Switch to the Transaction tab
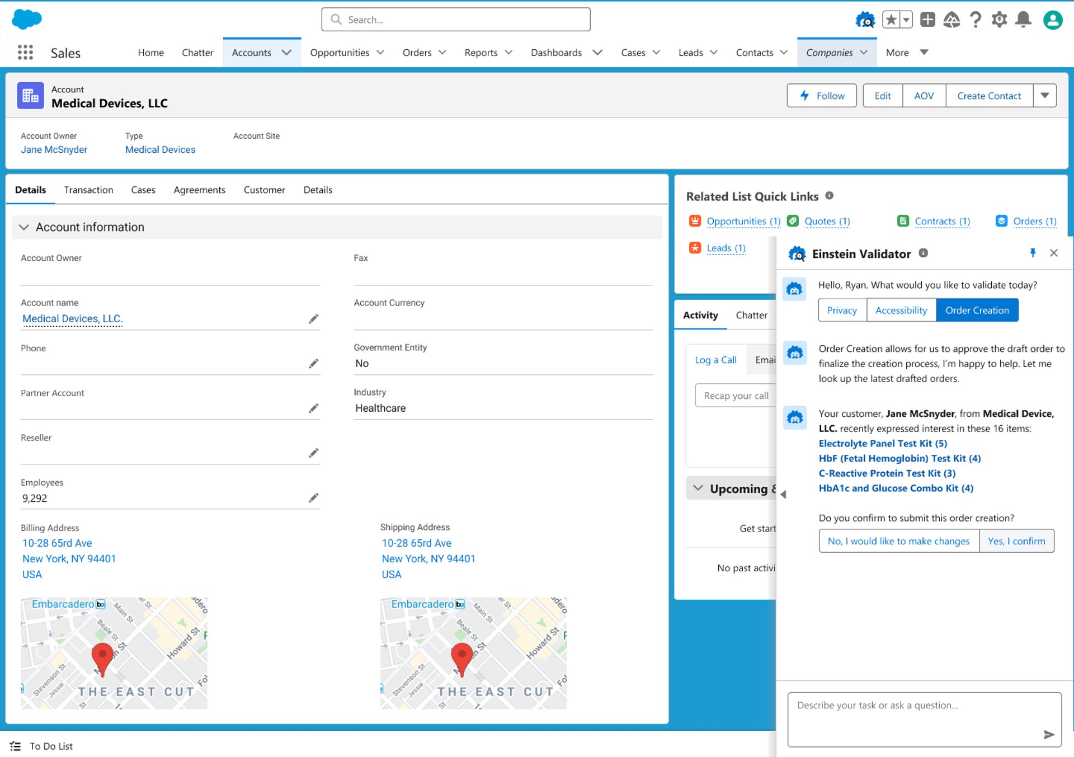Image resolution: width=1074 pixels, height=757 pixels. 88,190
